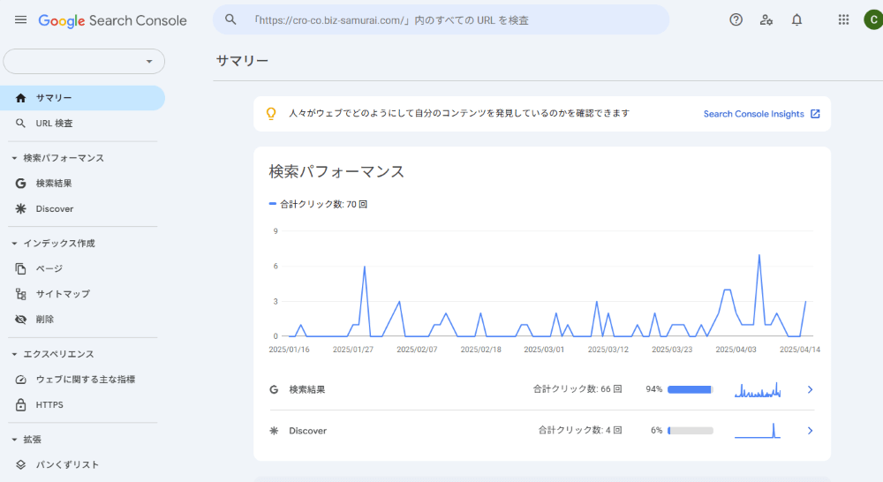The width and height of the screenshot is (883, 482).
Task: Click the 2025/01/27 axis date label
Action: (353, 350)
